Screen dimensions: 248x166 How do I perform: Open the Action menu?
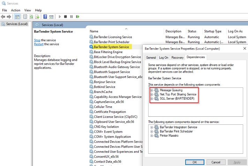pos(15,10)
